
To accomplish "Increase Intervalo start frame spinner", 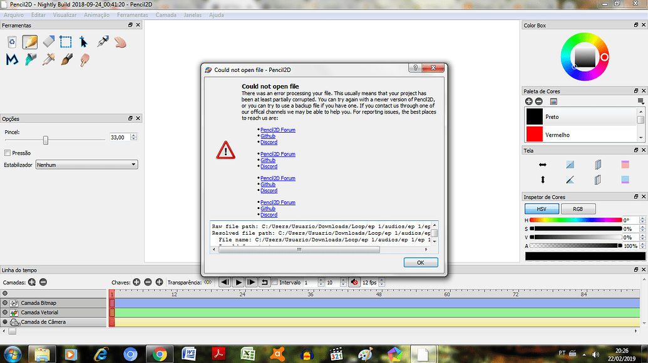I will tap(321, 280).
